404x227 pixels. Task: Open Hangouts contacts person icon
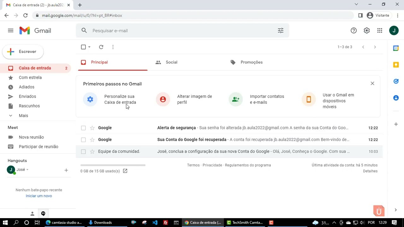pos(32,214)
